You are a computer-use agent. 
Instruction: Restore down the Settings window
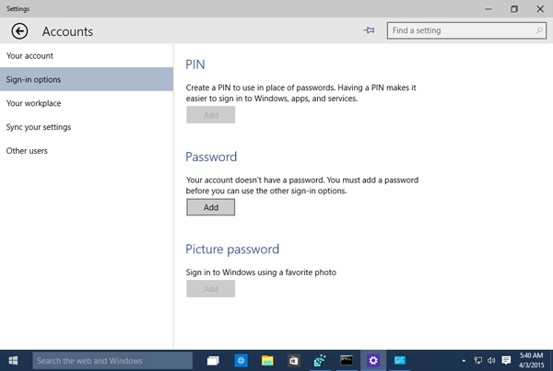(514, 9)
